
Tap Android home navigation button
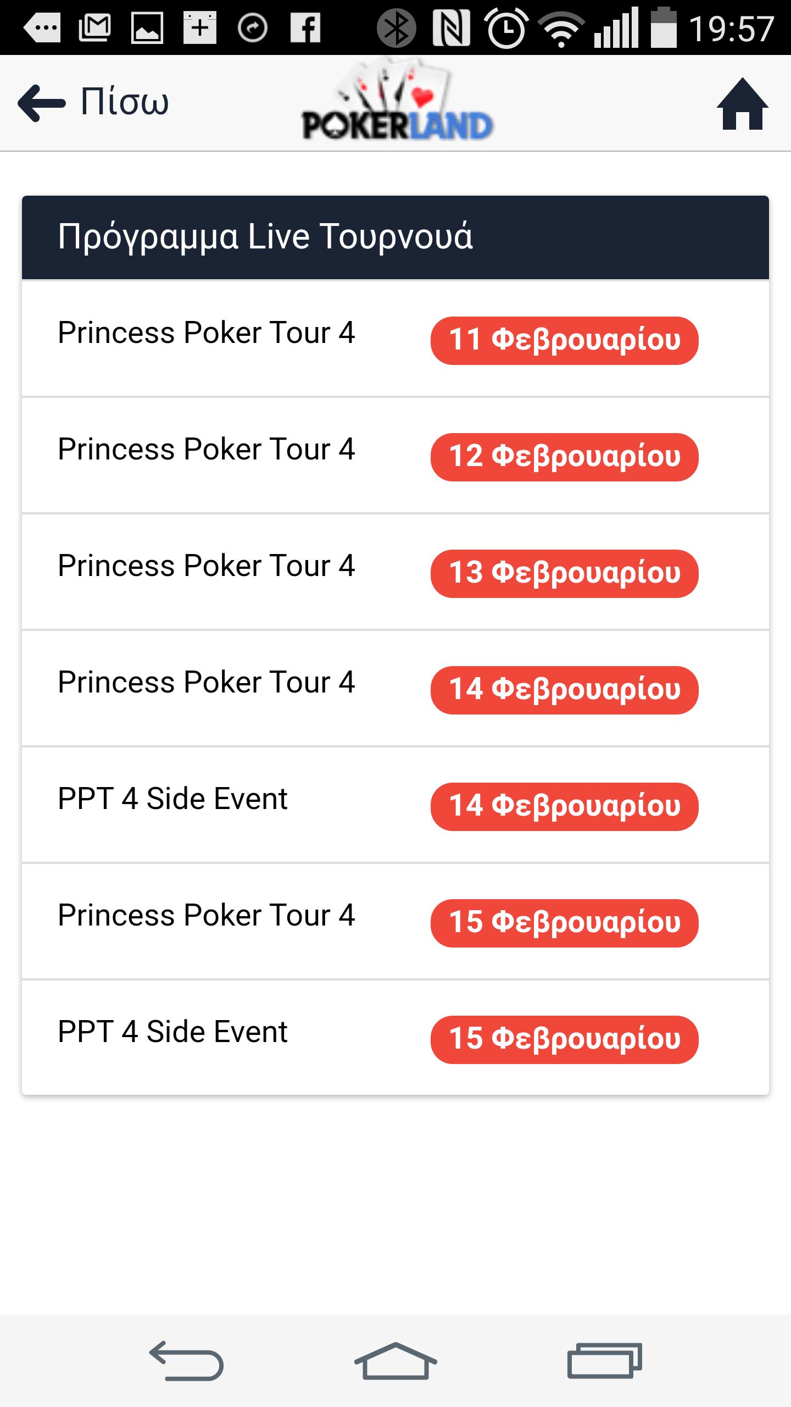[396, 1361]
